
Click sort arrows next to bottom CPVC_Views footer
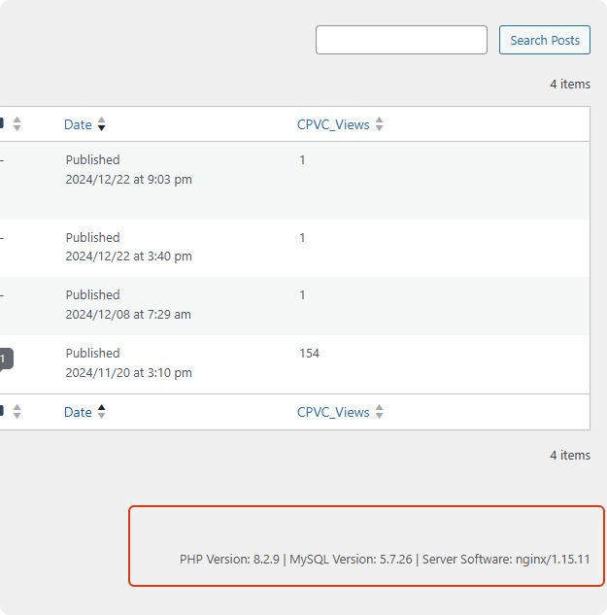point(380,412)
